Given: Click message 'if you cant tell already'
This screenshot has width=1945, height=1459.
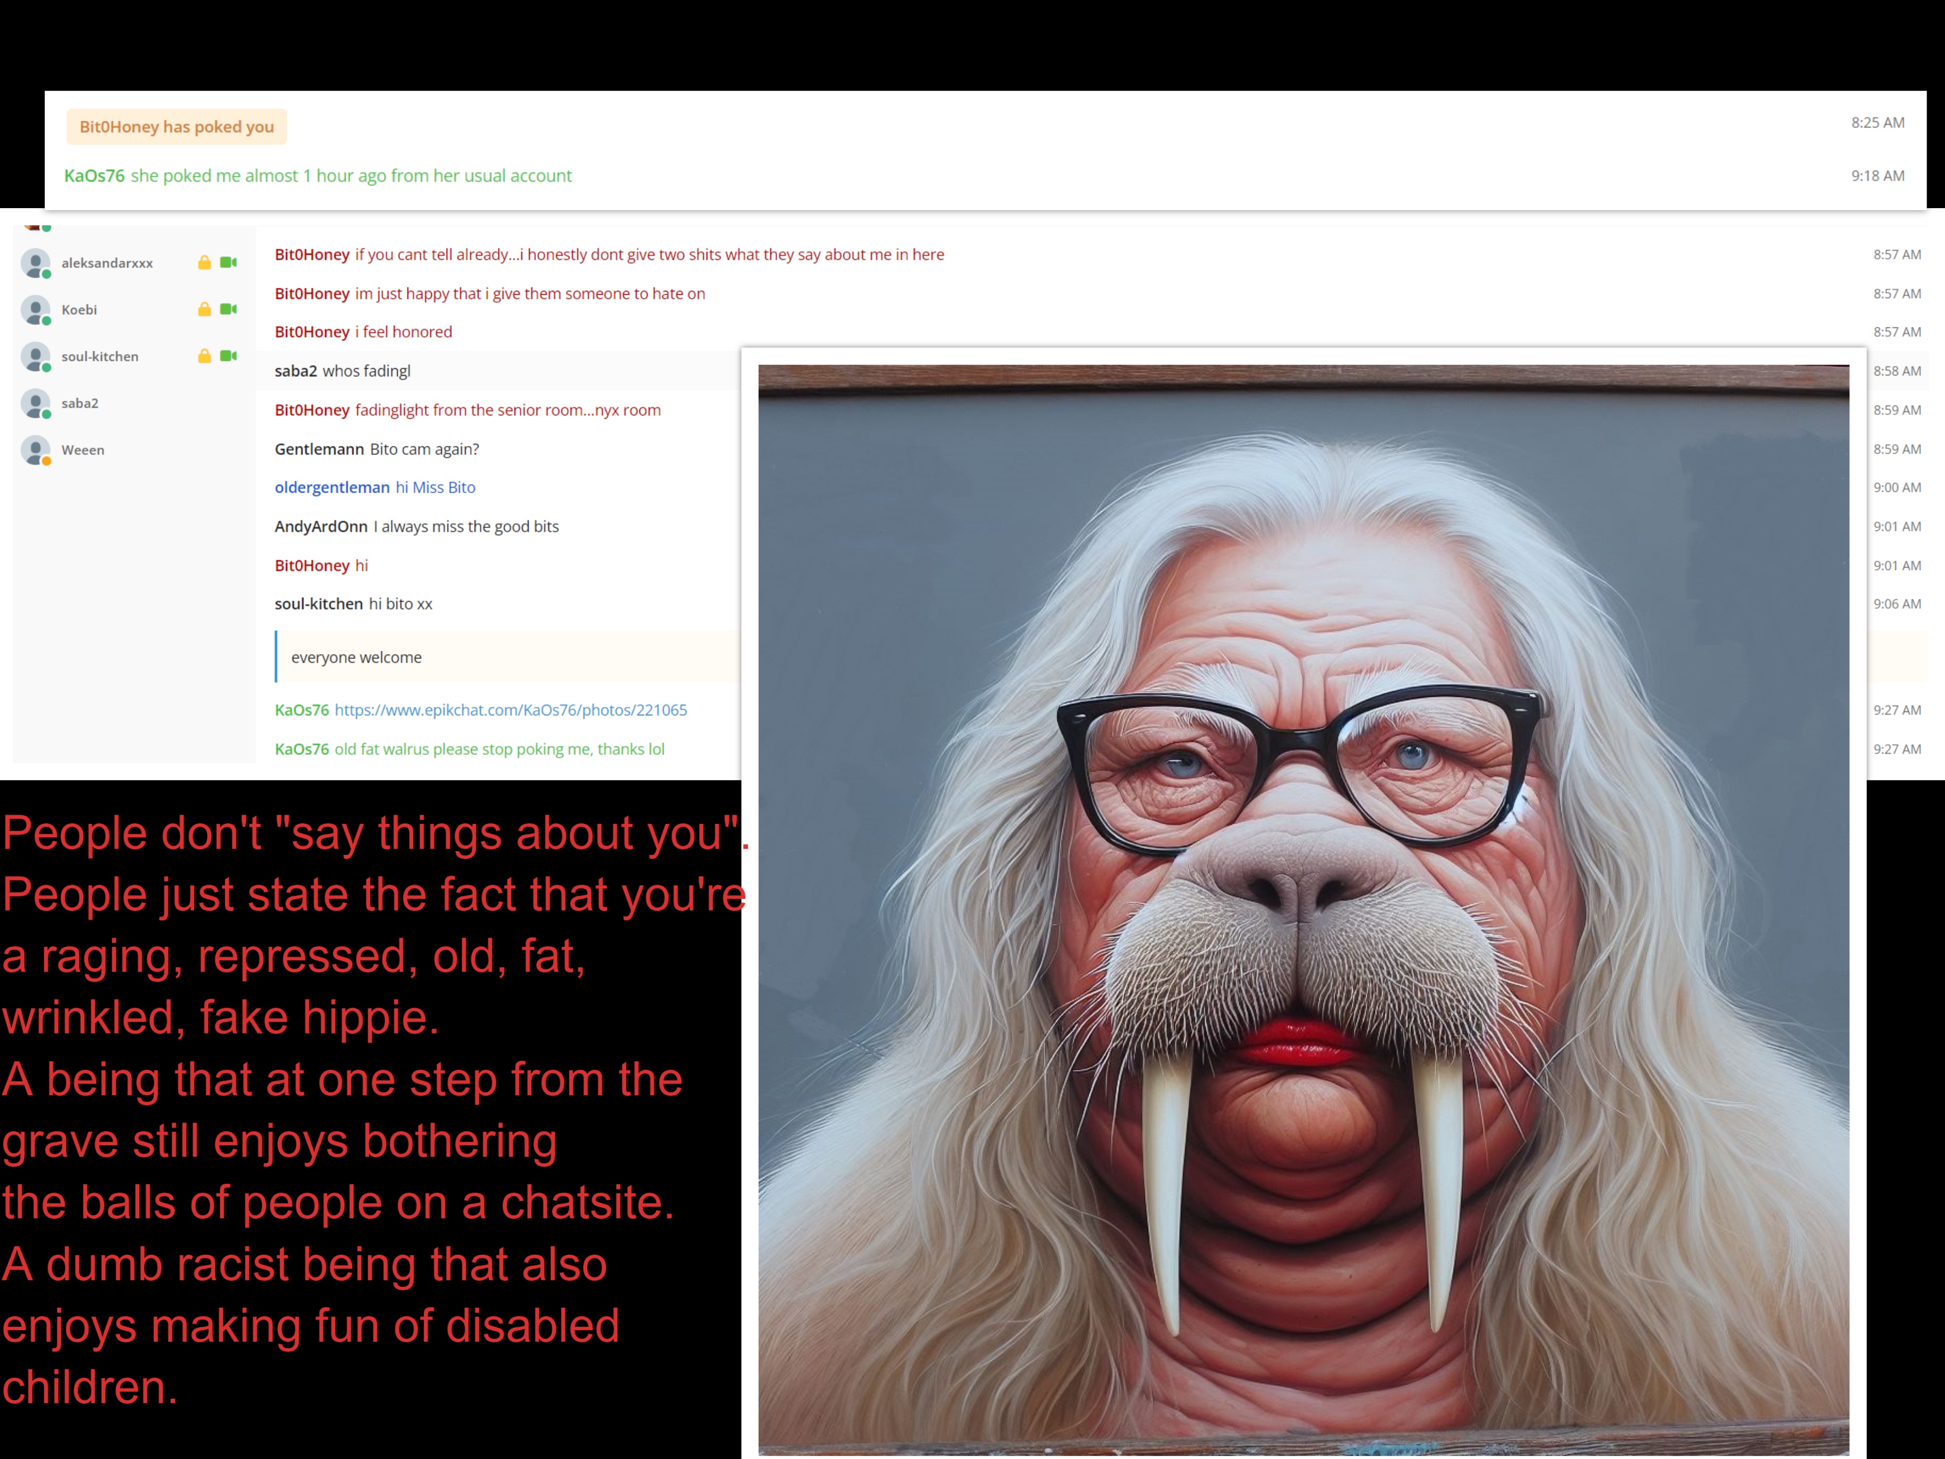Looking at the screenshot, I should (650, 254).
